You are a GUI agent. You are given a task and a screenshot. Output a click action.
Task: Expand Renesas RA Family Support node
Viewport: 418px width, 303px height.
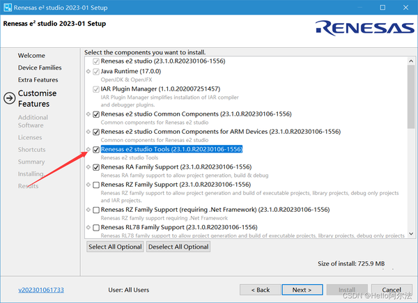(x=88, y=166)
